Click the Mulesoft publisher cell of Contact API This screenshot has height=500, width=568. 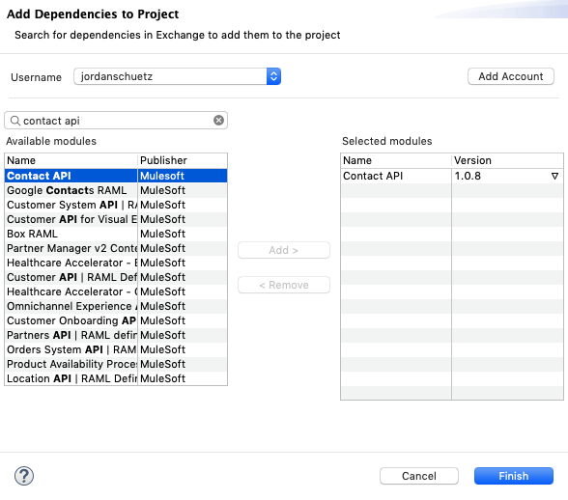click(183, 176)
